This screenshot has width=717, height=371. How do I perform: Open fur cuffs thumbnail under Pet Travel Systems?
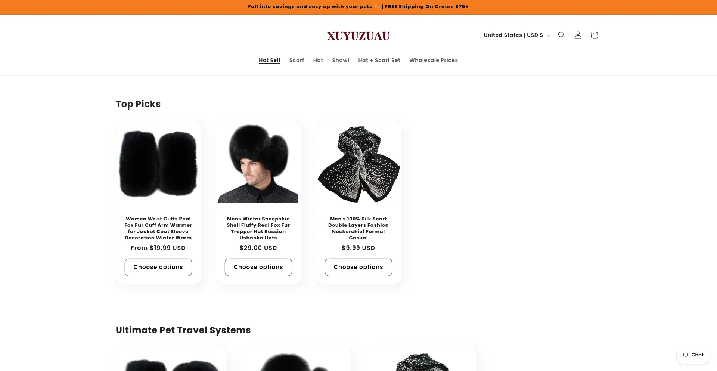tap(171, 360)
